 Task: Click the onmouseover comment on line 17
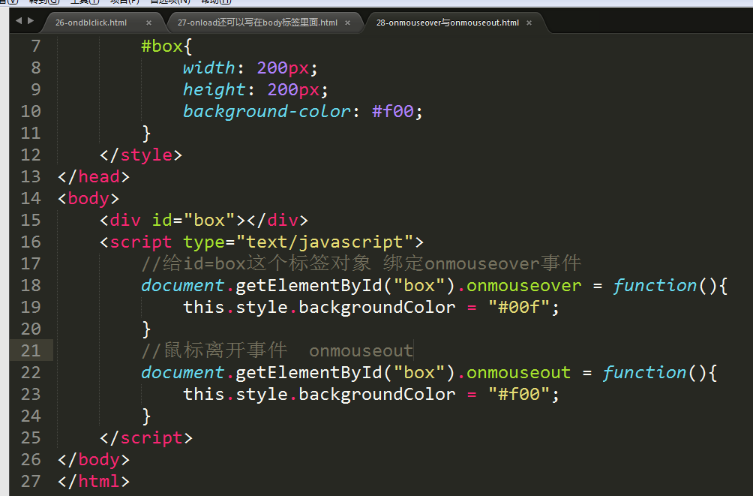[361, 263]
